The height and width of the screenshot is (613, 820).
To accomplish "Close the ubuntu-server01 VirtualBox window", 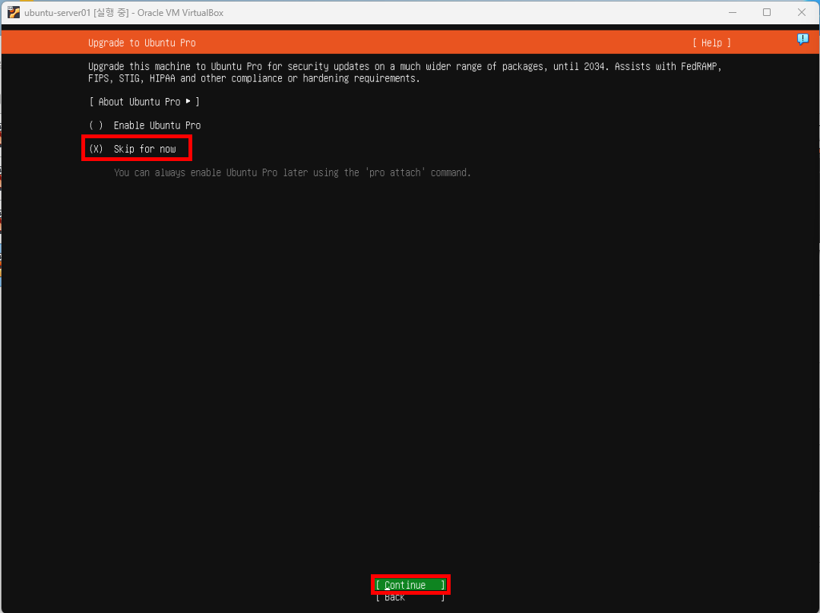I will pyautogui.click(x=801, y=13).
